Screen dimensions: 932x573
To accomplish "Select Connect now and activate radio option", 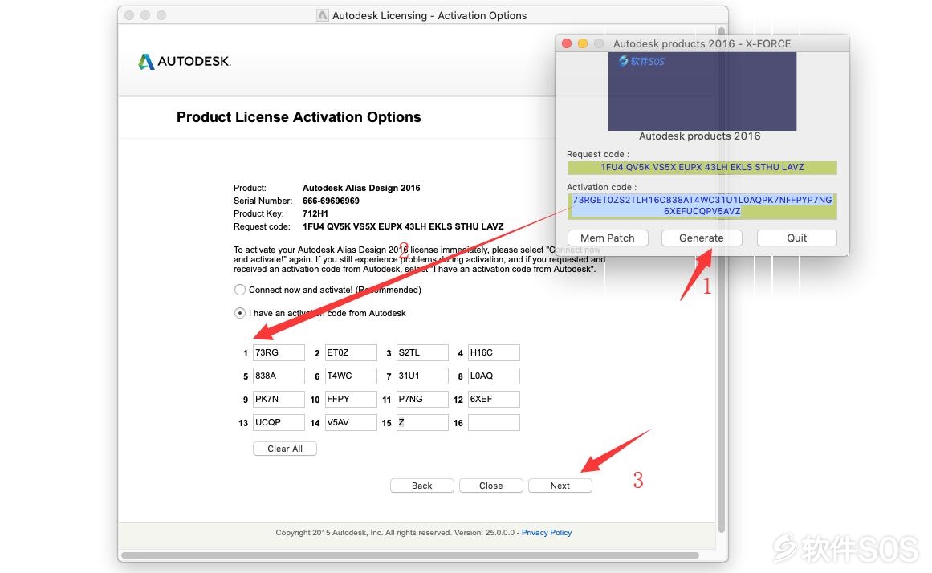I will 239,290.
